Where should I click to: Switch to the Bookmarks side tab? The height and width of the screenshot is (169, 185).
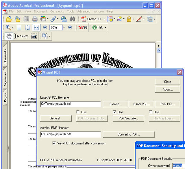click(x=5, y=56)
